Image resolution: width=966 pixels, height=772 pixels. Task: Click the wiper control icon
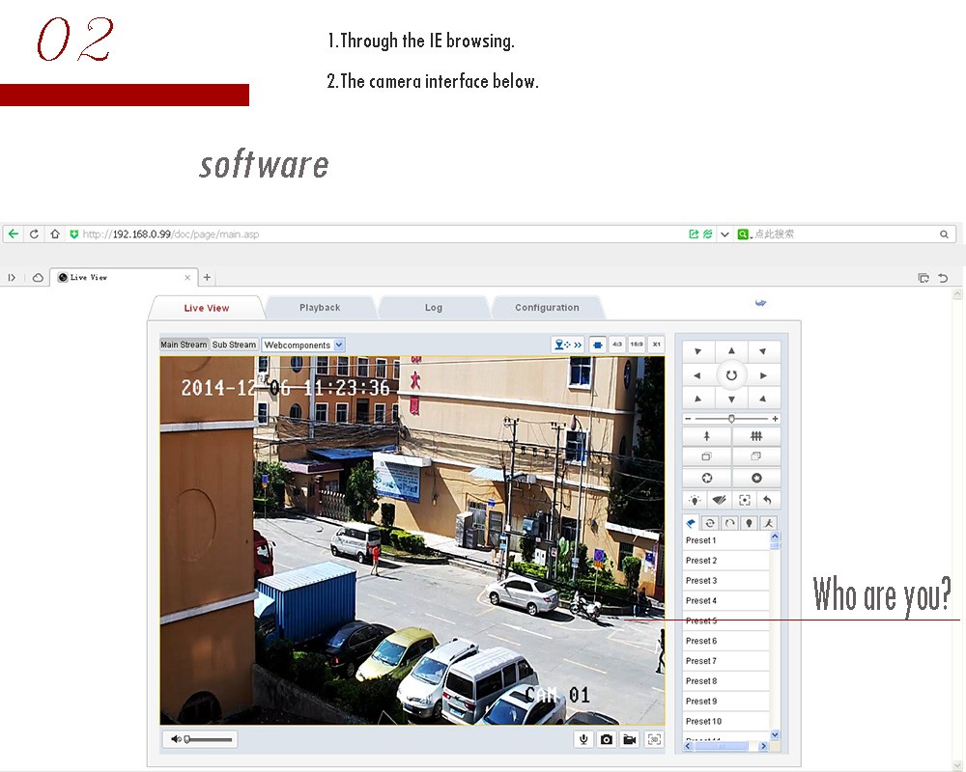719,500
